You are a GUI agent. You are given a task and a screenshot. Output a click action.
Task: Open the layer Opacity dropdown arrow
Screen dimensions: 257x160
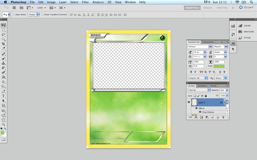(227, 90)
